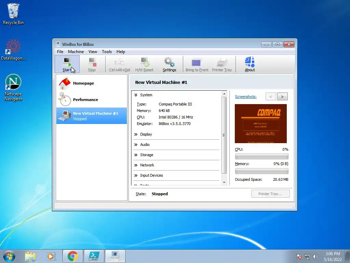Screen dimensions: 350x263
Task: Open Printer Tray from toolbar
Action: click(x=222, y=64)
